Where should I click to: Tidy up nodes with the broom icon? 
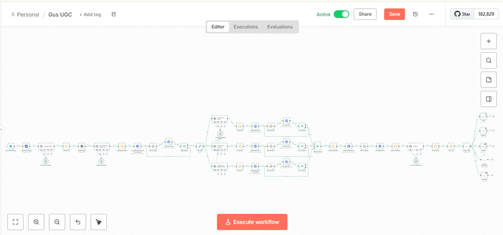point(99,222)
